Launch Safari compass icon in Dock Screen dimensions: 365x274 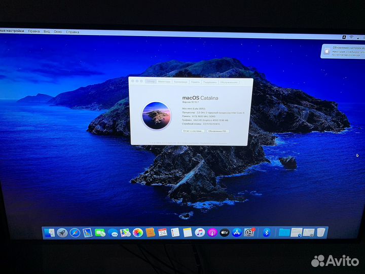75,233
